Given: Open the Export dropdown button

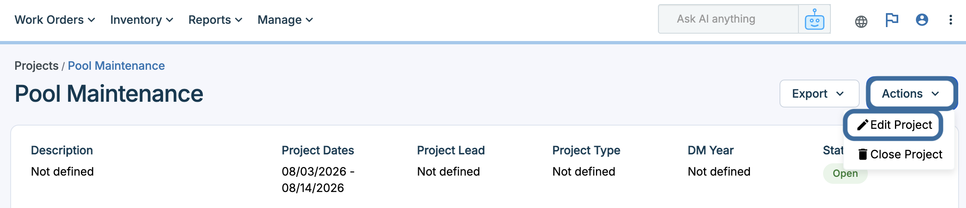Looking at the screenshot, I should [819, 94].
